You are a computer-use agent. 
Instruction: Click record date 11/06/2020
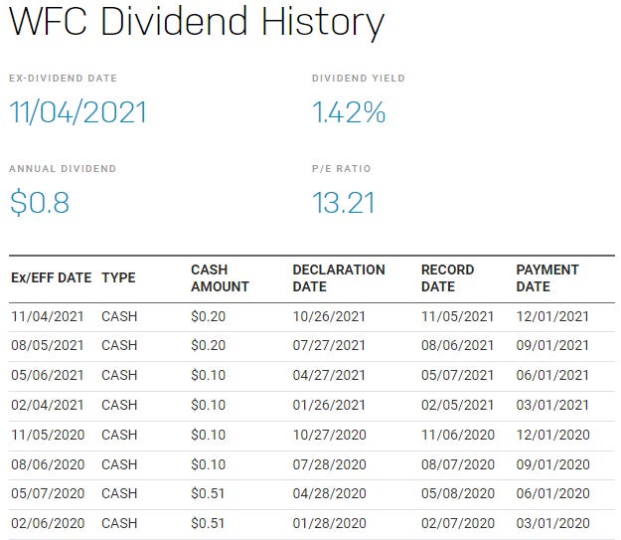point(458,435)
